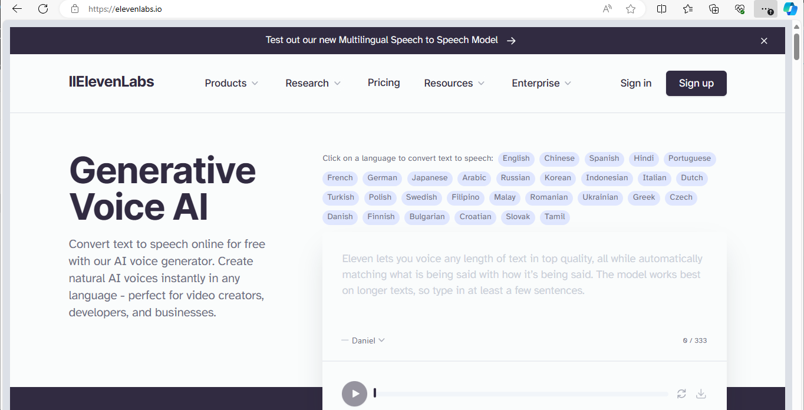Viewport: 804px width, 410px height.
Task: Click the download audio icon
Action: 701,394
